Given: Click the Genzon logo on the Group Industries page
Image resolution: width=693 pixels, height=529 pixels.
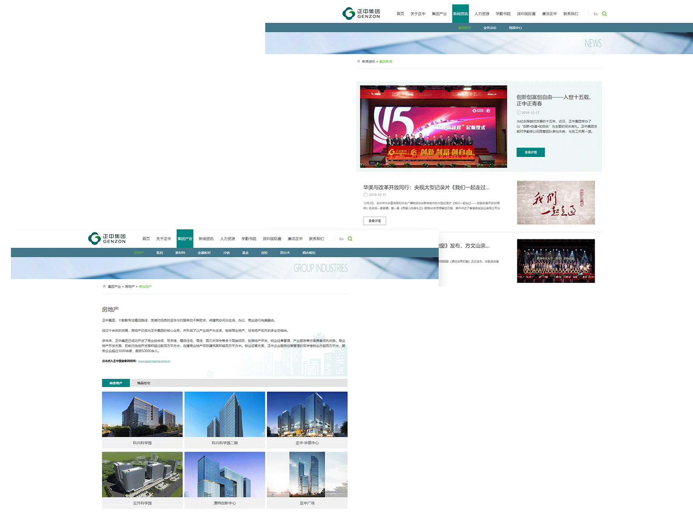Looking at the screenshot, I should coord(107,239).
